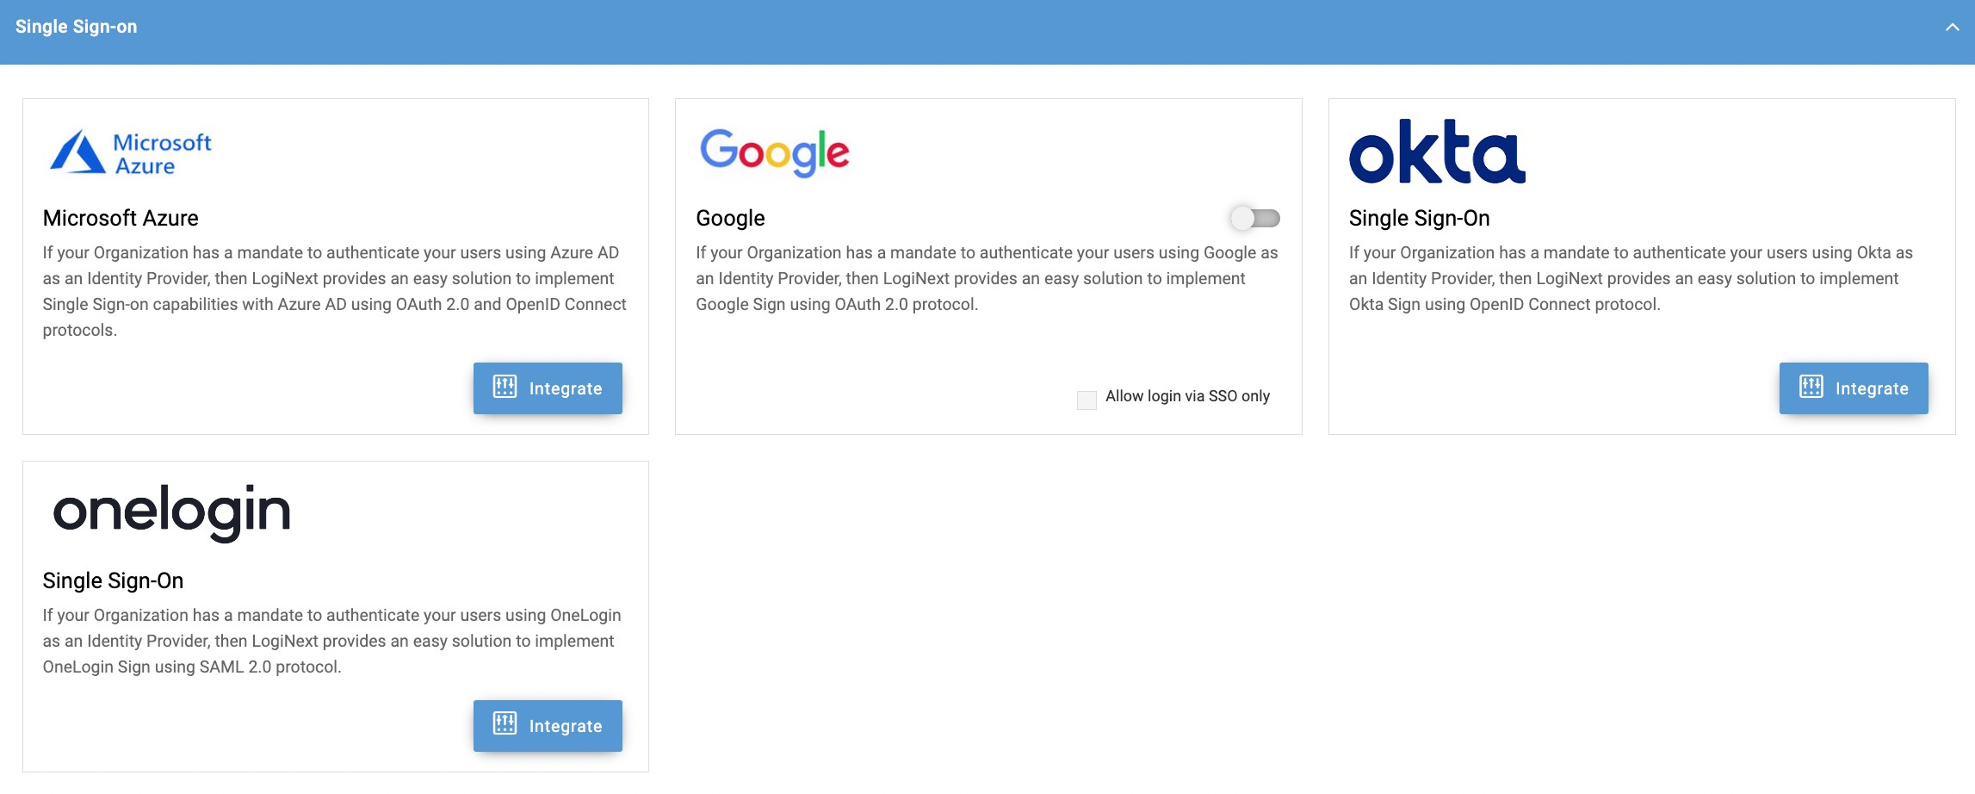This screenshot has width=1975, height=794.
Task: Click the Azure AD description paragraph
Action: pyautogui.click(x=334, y=291)
